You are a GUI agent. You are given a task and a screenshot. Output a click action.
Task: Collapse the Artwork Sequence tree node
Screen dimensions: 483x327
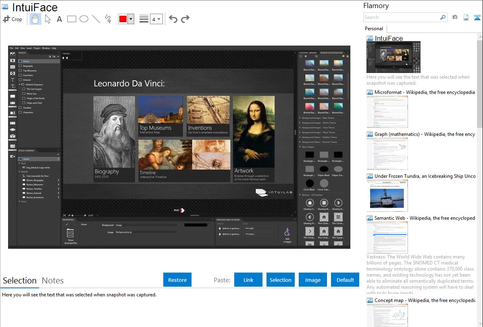tap(20, 84)
